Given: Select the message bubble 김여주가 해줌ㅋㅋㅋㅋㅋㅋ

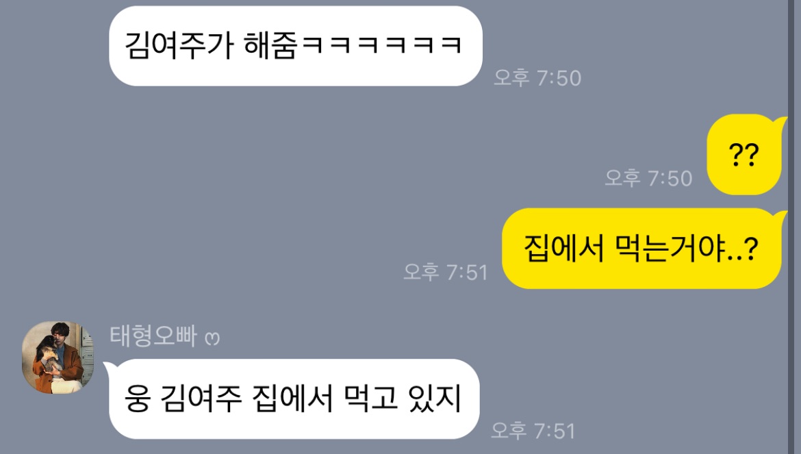Looking at the screenshot, I should (296, 46).
